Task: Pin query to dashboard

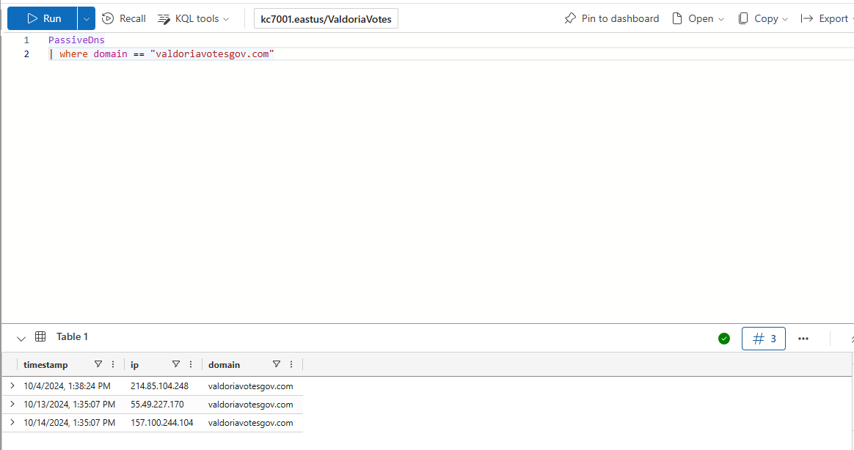Action: pyautogui.click(x=611, y=18)
